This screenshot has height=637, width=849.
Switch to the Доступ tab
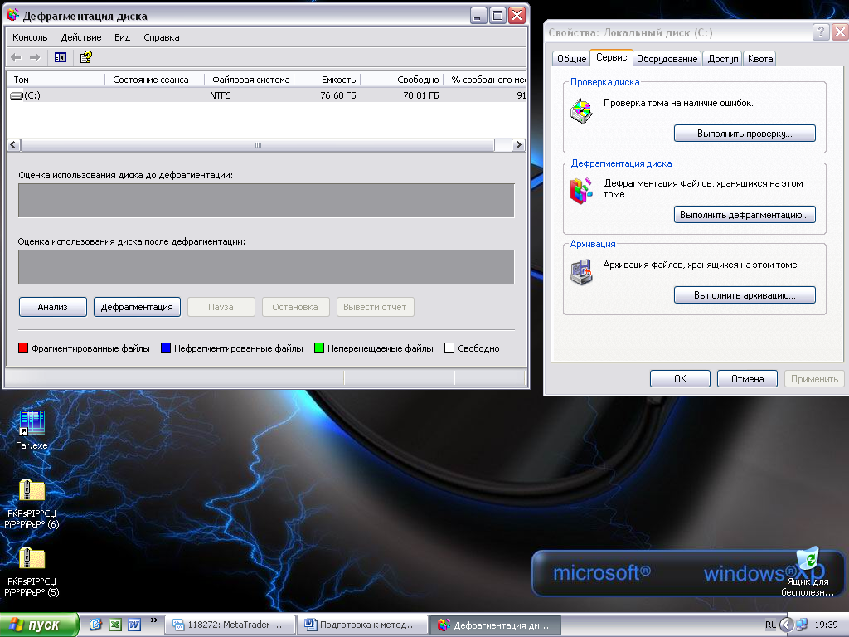(x=723, y=59)
